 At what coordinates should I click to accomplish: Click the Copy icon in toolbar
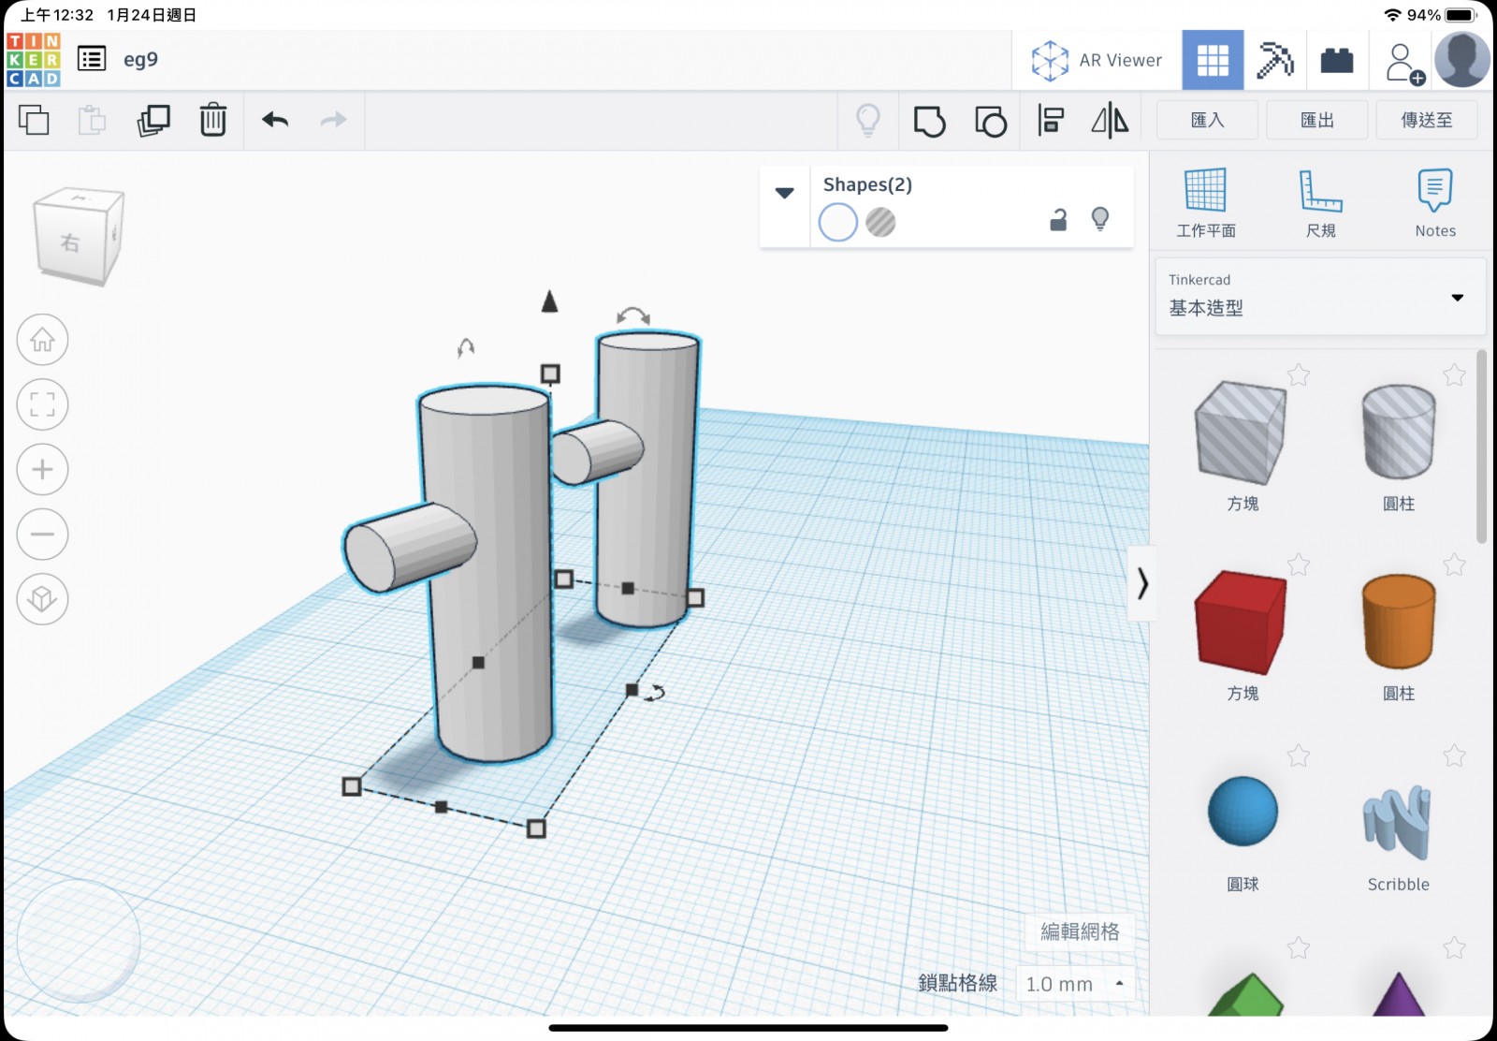point(34,120)
